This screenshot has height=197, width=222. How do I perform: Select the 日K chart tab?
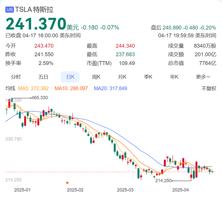click(70, 77)
